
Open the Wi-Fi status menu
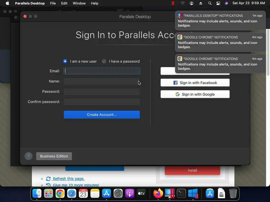point(182,3)
